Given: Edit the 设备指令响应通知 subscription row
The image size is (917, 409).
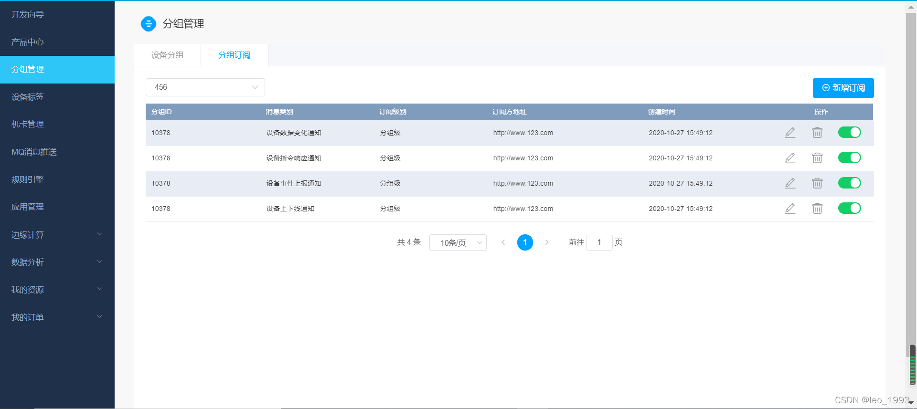Looking at the screenshot, I should pos(790,158).
